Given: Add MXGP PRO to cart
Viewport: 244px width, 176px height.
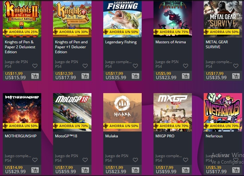Looking at the screenshot, I should tap(186, 170).
